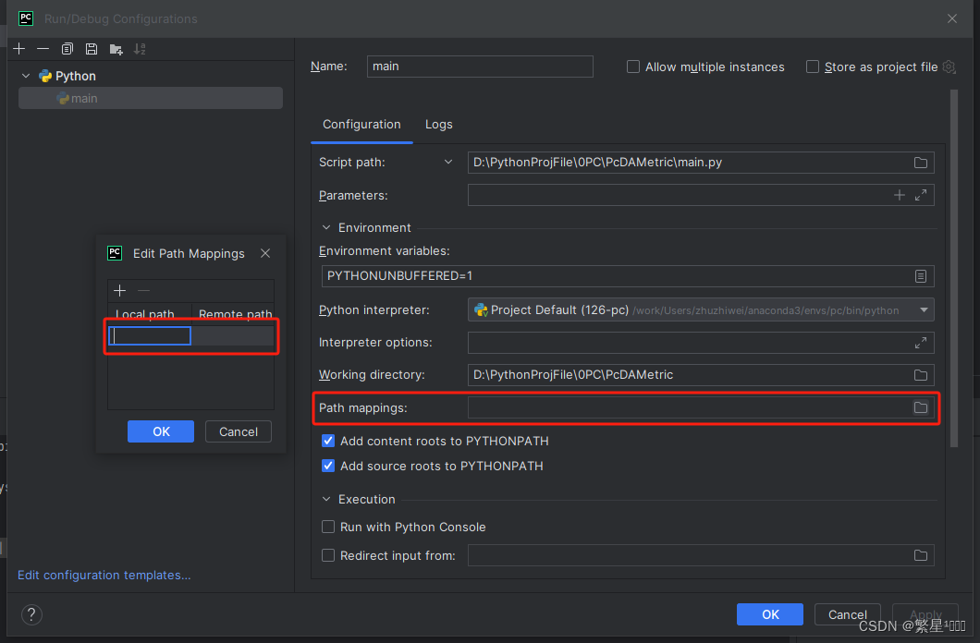Enable Store as project file

click(x=813, y=67)
